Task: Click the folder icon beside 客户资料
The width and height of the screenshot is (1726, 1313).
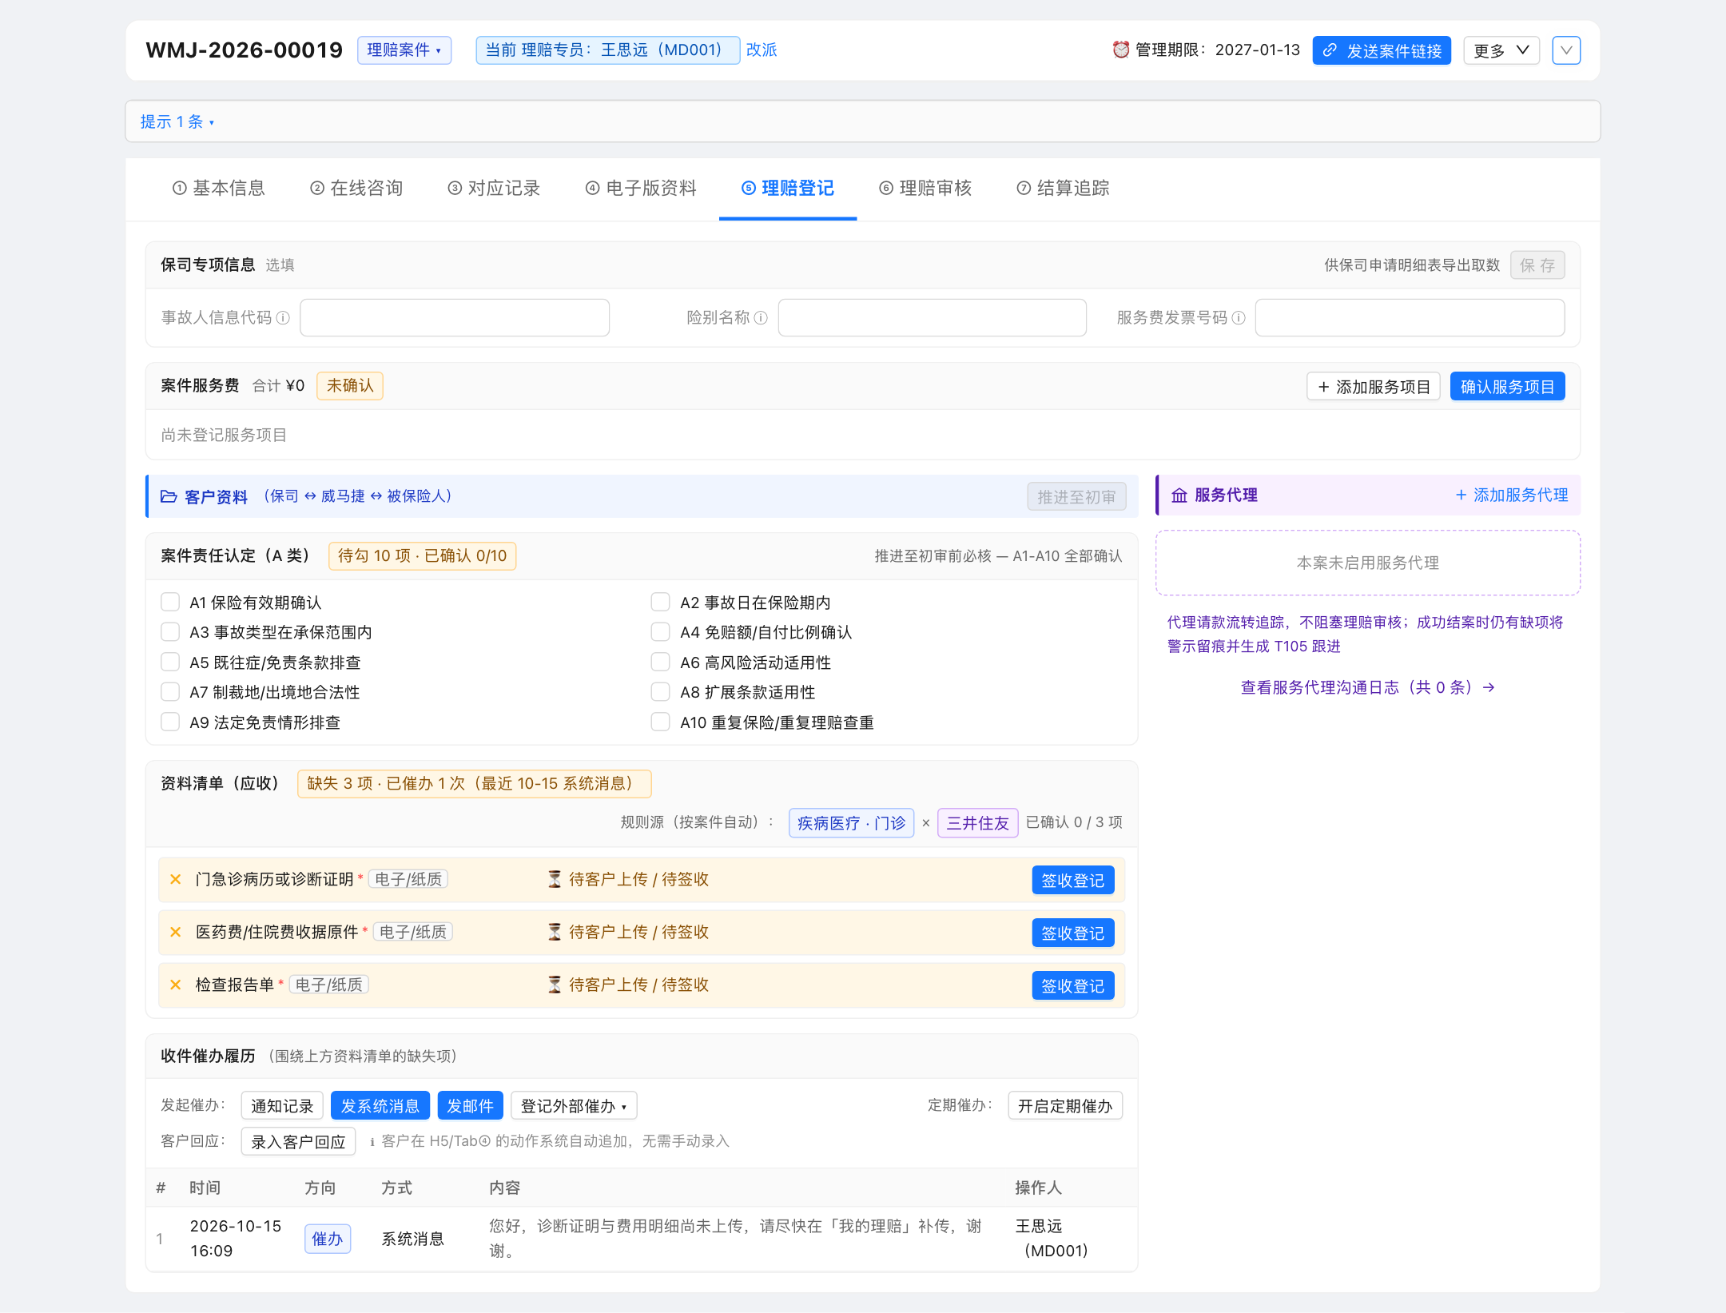Action: click(x=169, y=497)
